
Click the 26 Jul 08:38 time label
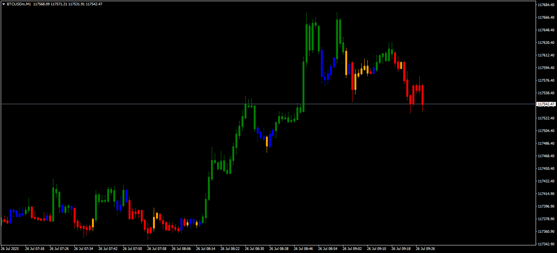[x=279, y=249]
